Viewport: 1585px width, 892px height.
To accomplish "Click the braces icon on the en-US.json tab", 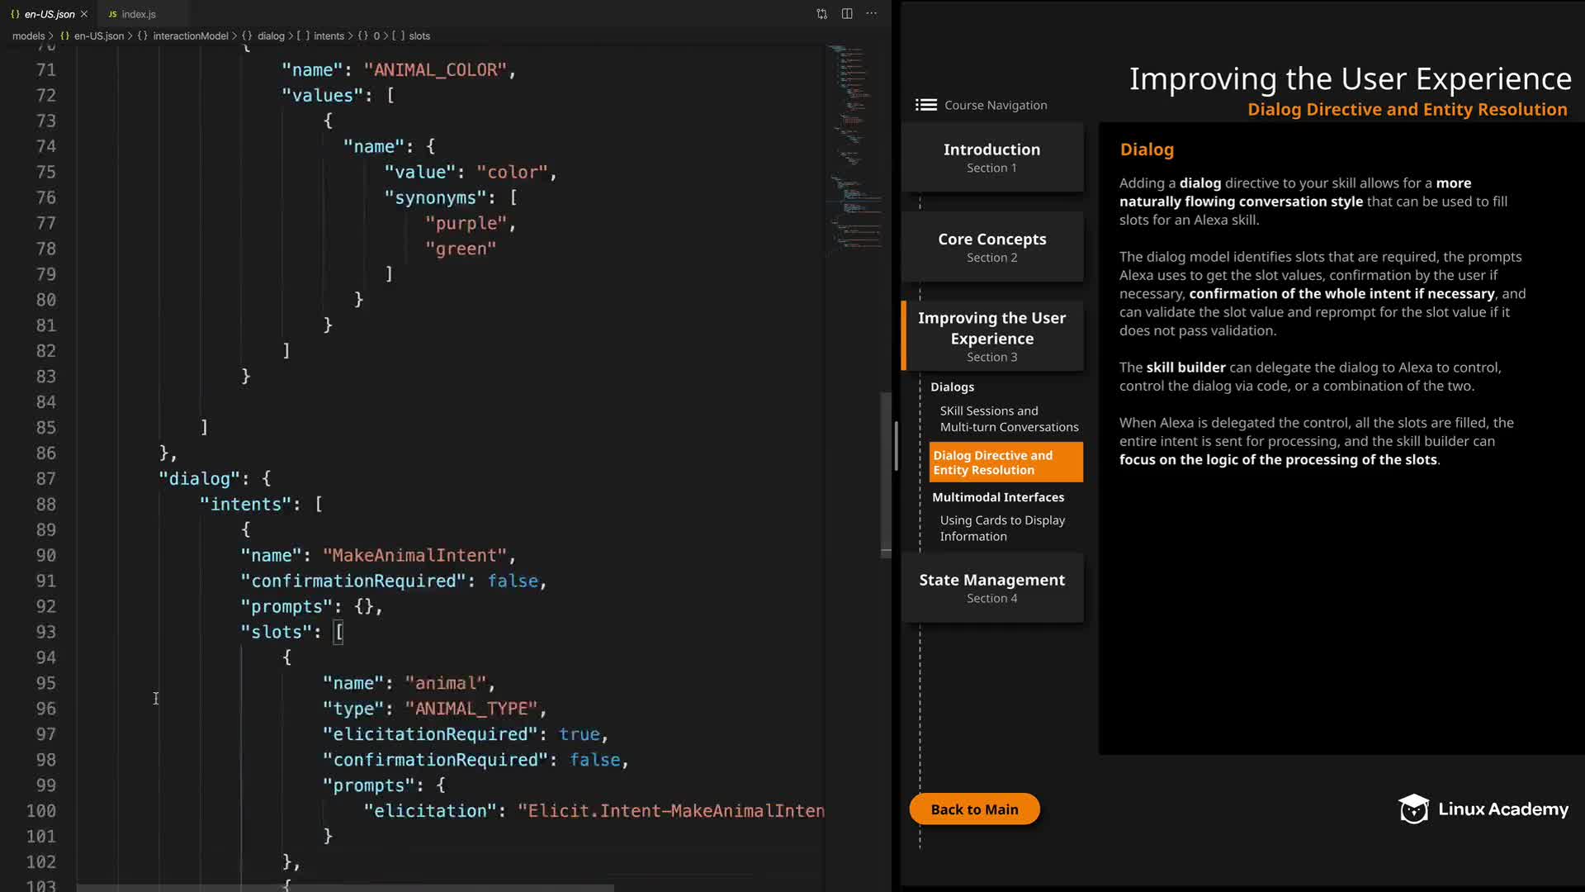I will pyautogui.click(x=15, y=14).
